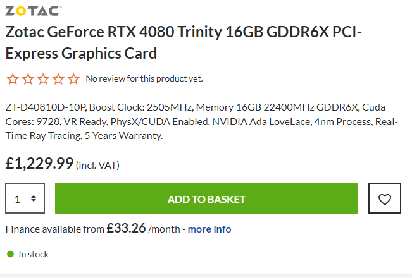Screen dimensions: 412x278
Task: Select the fourth rating star
Action: tap(58, 79)
